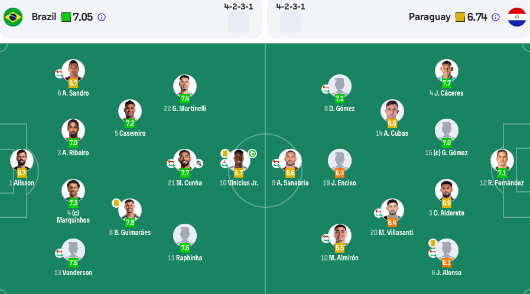The width and height of the screenshot is (530, 294).
Task: Click the yellow card icon on B. Guimarães
Action: point(116,203)
